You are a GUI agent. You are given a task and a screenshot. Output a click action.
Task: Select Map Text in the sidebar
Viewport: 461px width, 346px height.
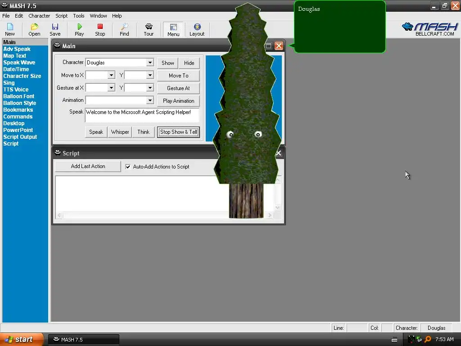(15, 55)
